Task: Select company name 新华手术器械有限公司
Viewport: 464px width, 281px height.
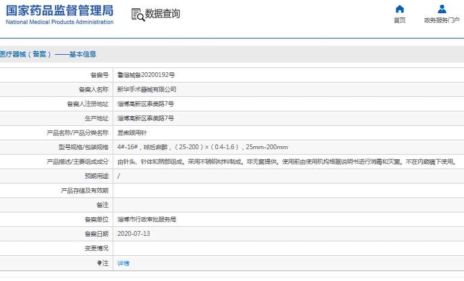Action: pos(147,89)
